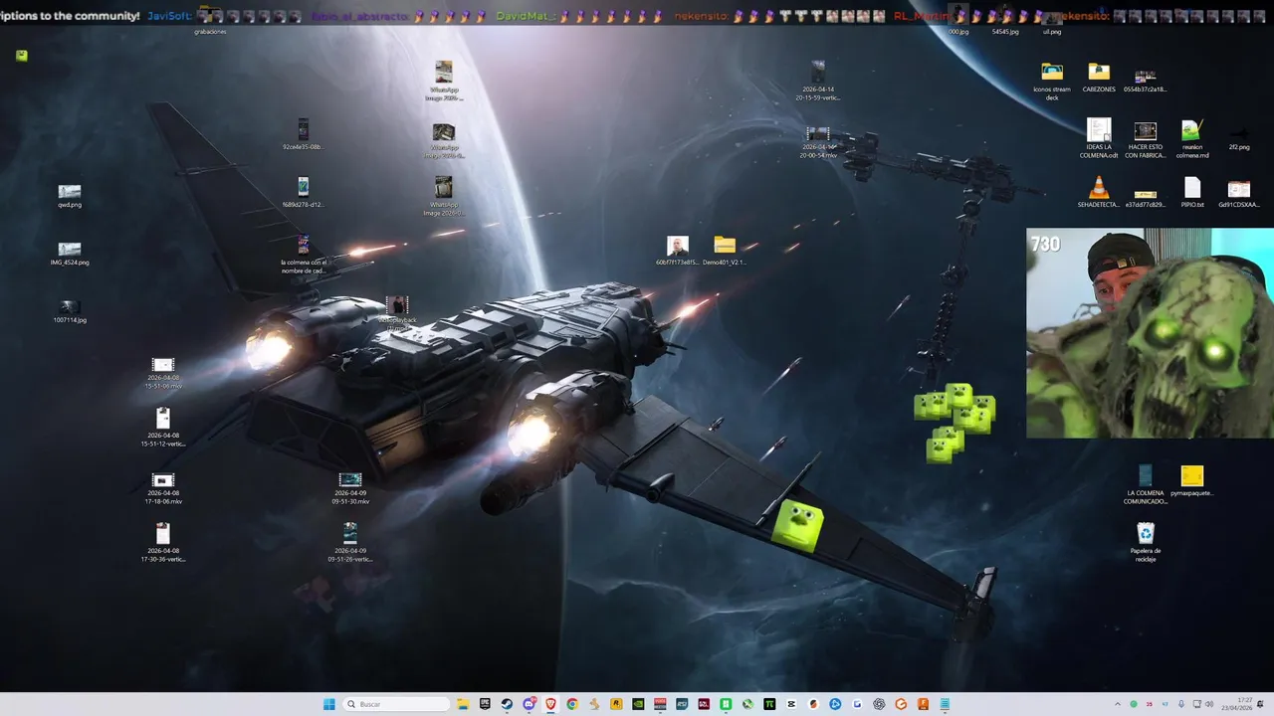Select la colmena con el nombre file

pyautogui.click(x=303, y=254)
